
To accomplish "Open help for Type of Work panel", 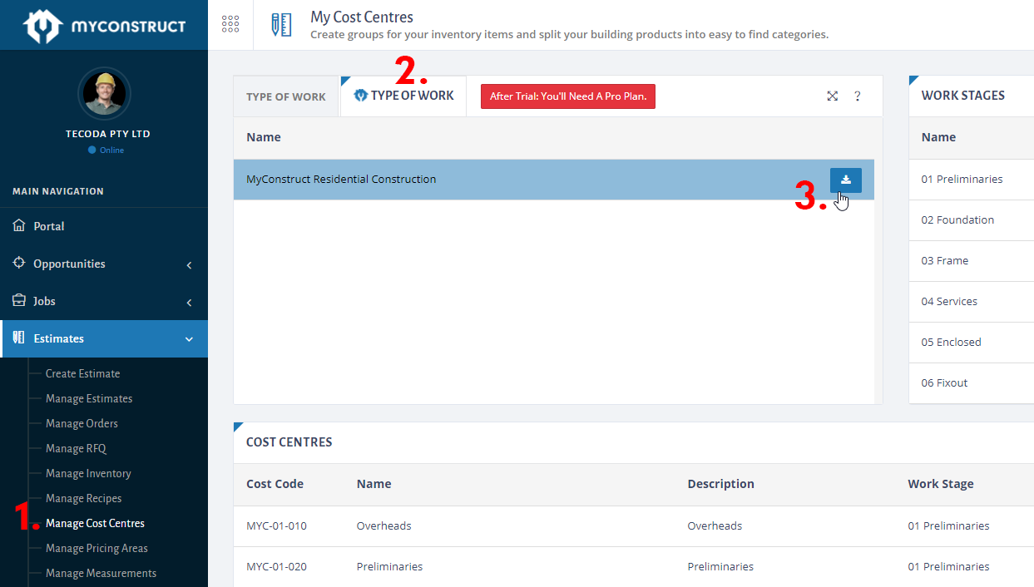I will coord(858,96).
